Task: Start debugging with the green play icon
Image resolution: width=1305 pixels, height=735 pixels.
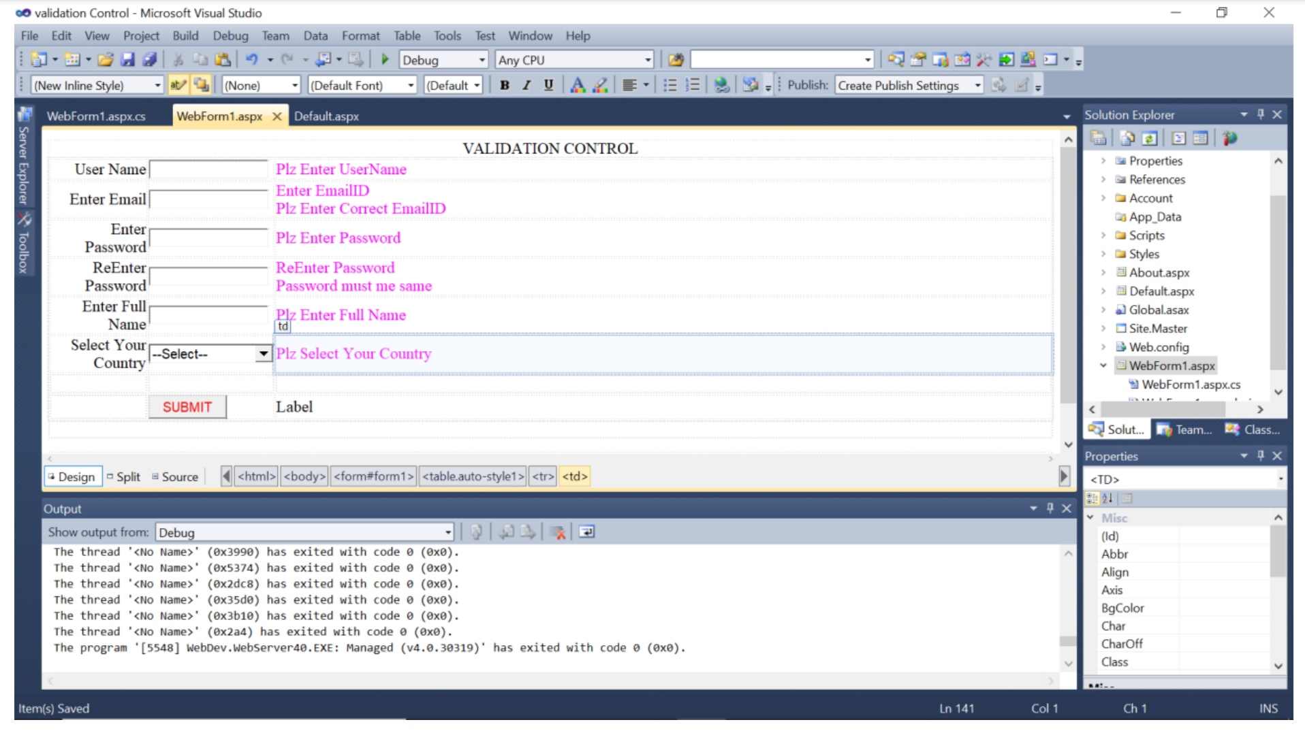Action: pos(385,60)
